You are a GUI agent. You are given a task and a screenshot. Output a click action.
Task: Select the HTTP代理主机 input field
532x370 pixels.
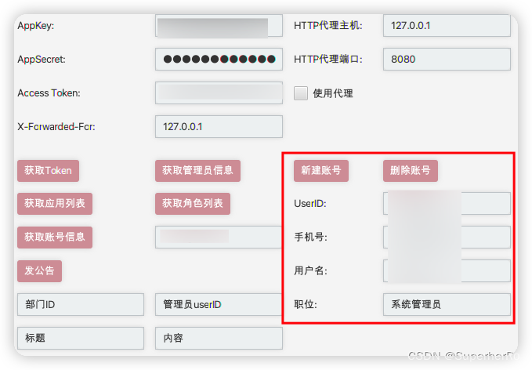point(447,25)
